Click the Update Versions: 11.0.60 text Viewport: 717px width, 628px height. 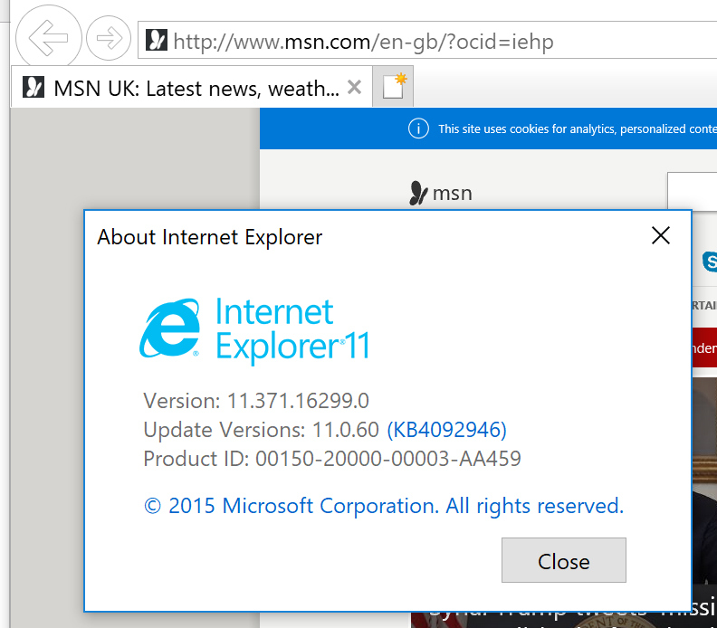point(261,430)
